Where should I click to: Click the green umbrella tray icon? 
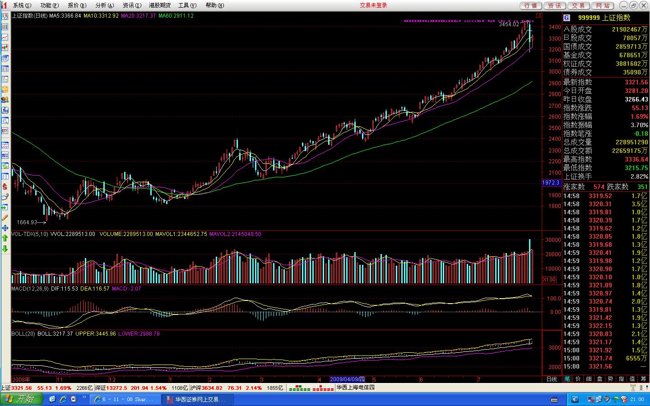click(x=616, y=400)
